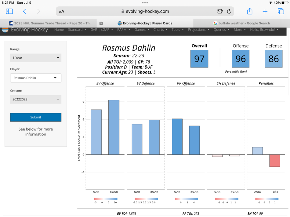290x217 pixels.
Task: Focus the evolving-hockey.com address field
Action: click(x=145, y=12)
